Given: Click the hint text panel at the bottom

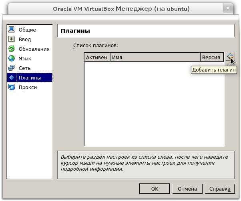Looking at the screenshot, I should [x=146, y=163].
